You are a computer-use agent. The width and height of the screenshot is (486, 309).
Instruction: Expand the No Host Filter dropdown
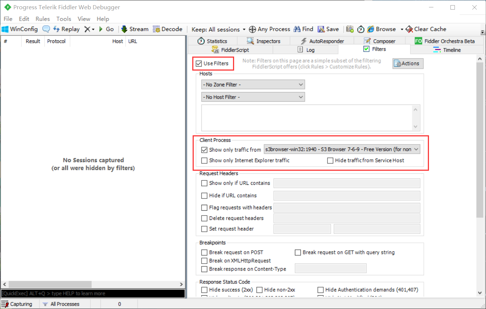[253, 97]
